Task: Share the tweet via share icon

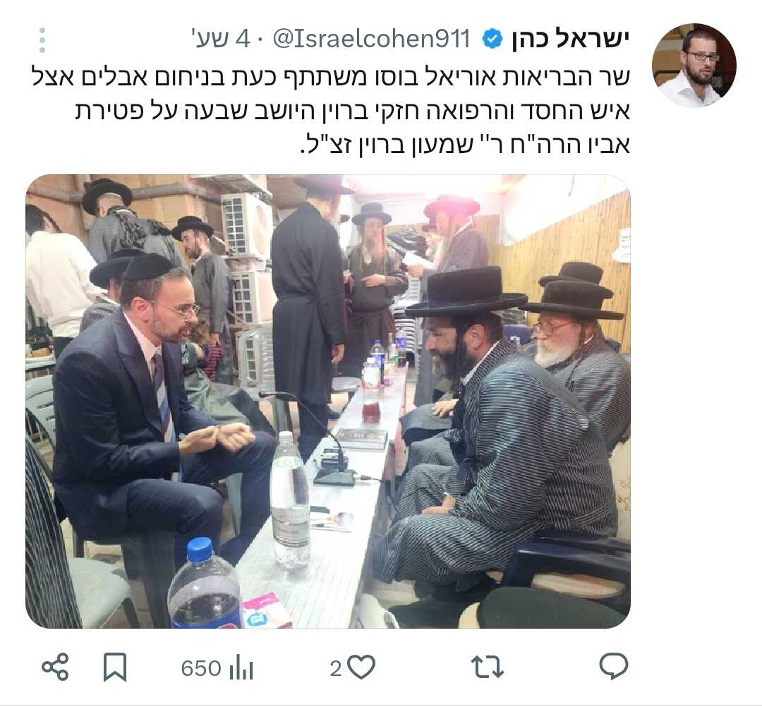Action: 55,667
